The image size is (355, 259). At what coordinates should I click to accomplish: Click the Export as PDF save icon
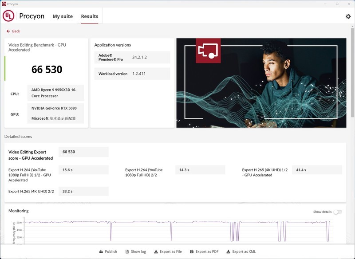click(191, 251)
